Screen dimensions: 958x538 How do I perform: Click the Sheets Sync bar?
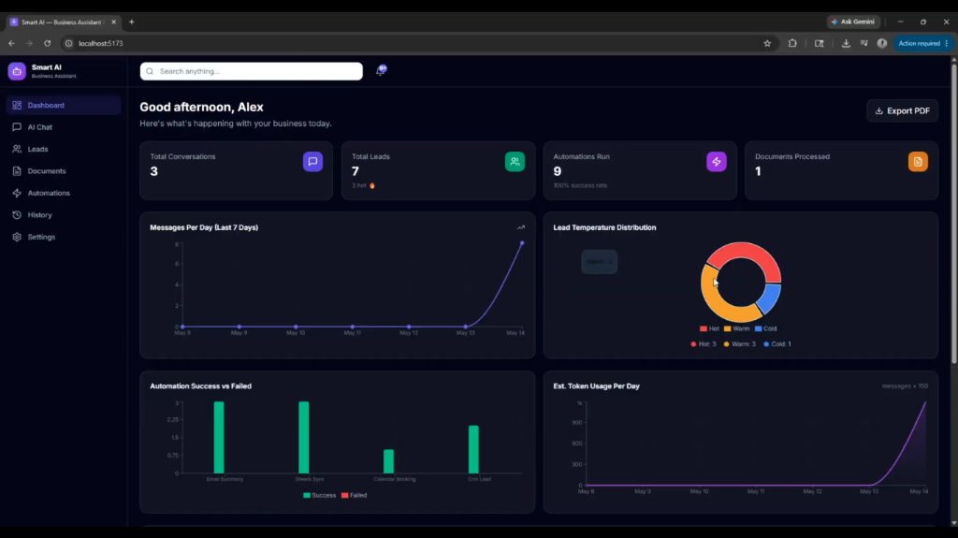pyautogui.click(x=304, y=438)
